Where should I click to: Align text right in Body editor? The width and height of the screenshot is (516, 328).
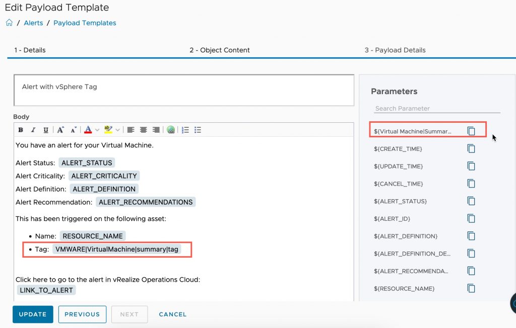(x=156, y=130)
